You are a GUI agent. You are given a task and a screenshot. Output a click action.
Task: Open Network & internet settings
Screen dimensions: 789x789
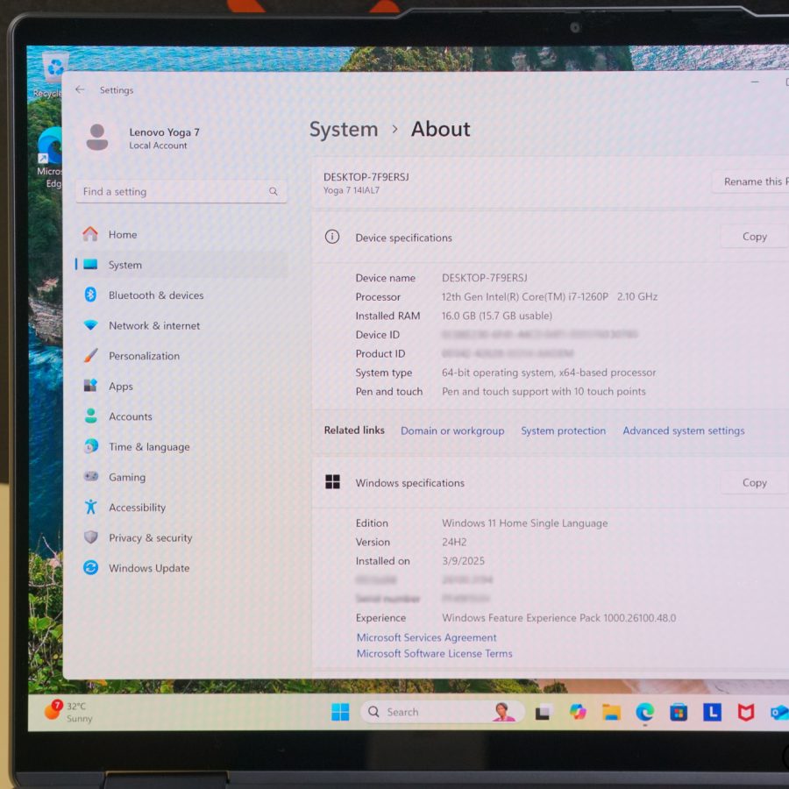point(181,325)
